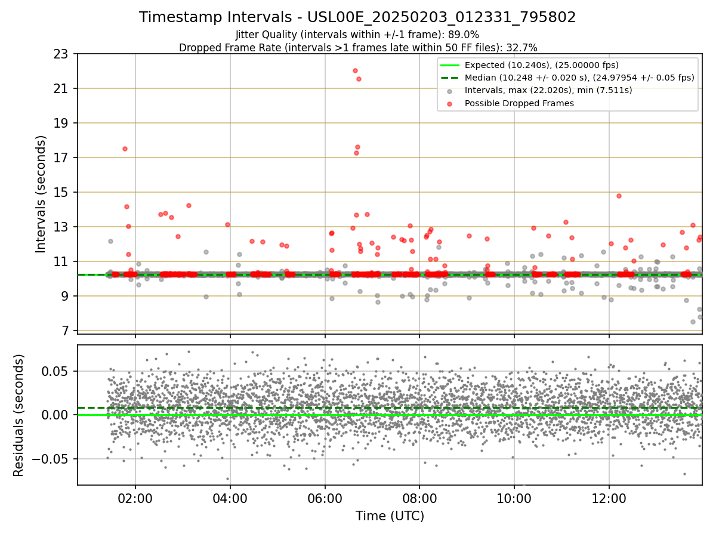Click the x-axis tick label "02:00"
716x537 pixels.
pos(135,500)
